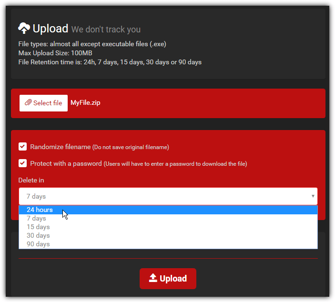Click the 'Protect with a password' label text

coord(66,163)
